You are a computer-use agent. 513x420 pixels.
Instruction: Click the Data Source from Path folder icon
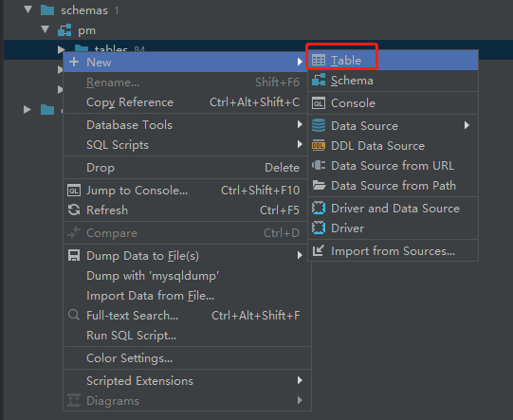[319, 185]
